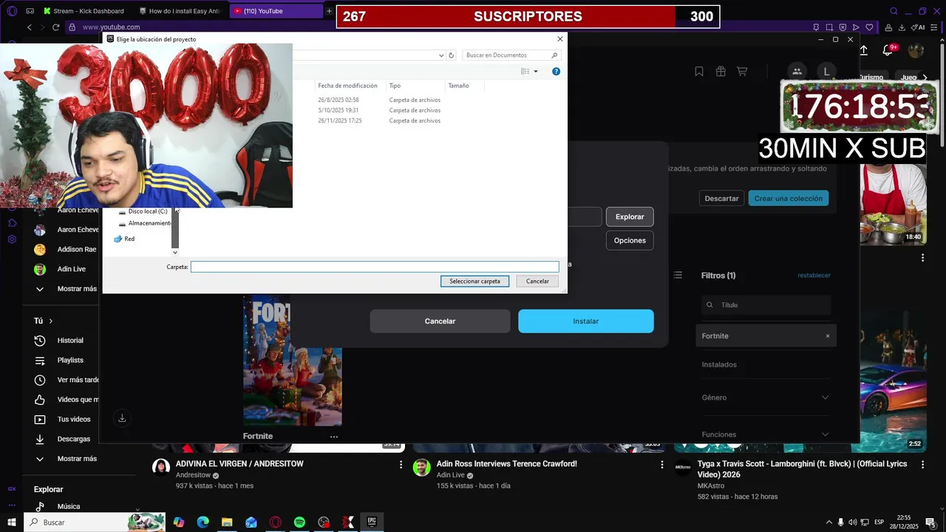
Task: Open Epic launcher profile L avatar
Action: pos(826,72)
